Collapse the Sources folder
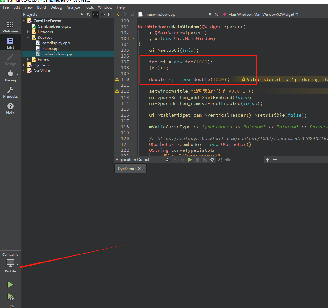The height and width of the screenshot is (308, 328). (28, 37)
